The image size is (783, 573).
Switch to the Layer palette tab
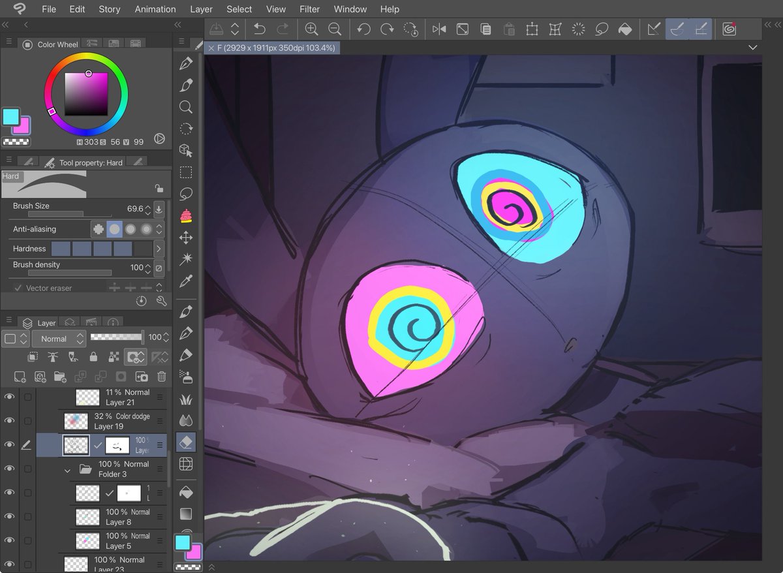(x=39, y=322)
